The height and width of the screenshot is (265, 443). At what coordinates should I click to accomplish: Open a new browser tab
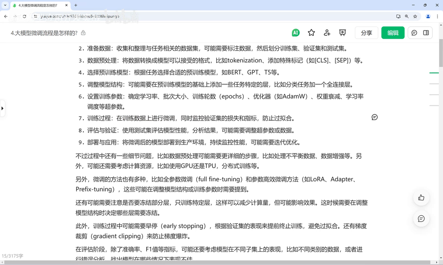76,5
